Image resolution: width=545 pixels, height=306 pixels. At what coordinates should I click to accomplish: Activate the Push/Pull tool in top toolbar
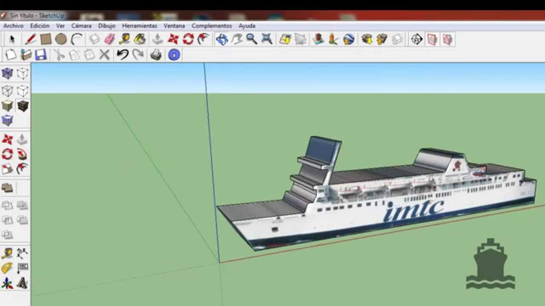[x=158, y=39]
